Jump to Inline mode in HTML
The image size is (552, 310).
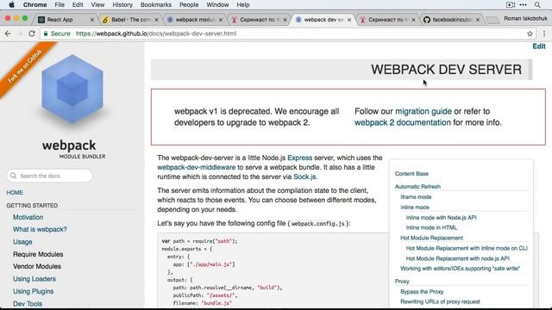431,227
